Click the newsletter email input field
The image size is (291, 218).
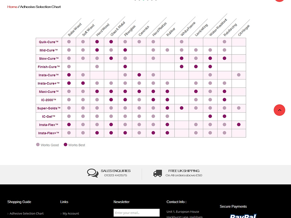136,213
